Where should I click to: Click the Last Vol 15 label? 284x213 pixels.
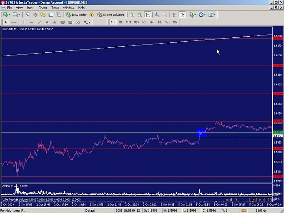point(260,200)
